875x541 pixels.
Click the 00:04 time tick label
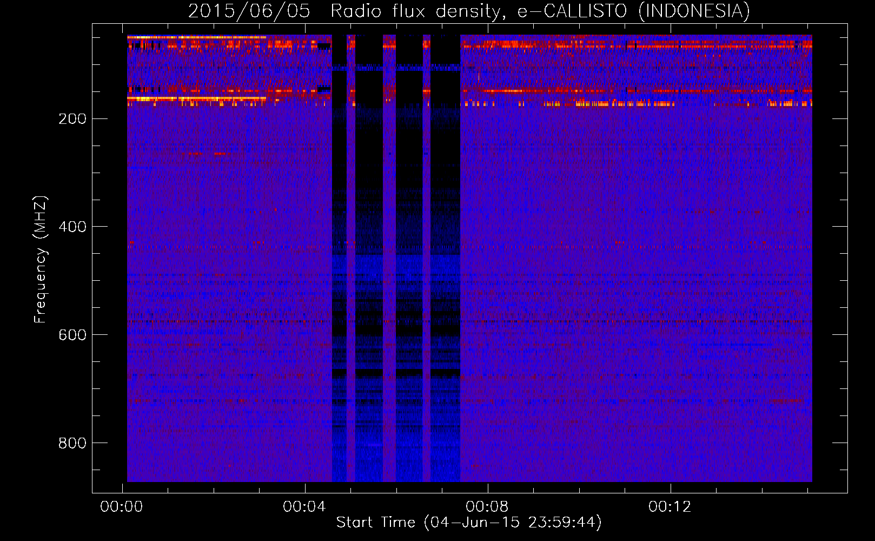304,507
